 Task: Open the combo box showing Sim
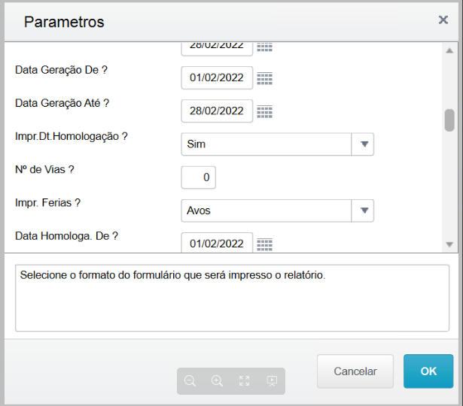pos(278,144)
